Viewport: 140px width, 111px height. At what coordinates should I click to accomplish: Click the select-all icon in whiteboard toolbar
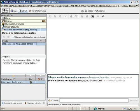[x=93, y=16]
